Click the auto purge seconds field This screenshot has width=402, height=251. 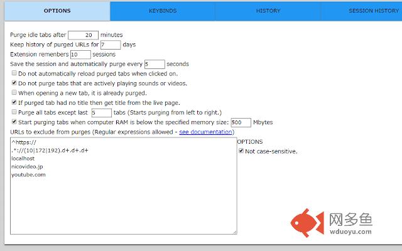point(155,64)
